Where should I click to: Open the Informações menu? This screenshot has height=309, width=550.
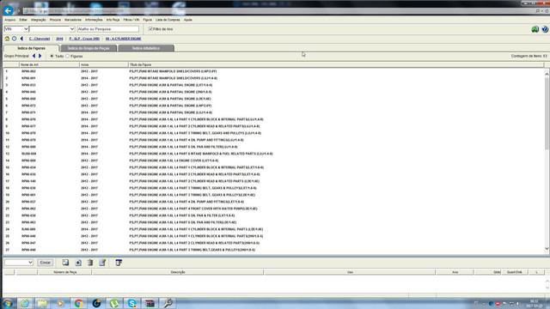(94, 20)
